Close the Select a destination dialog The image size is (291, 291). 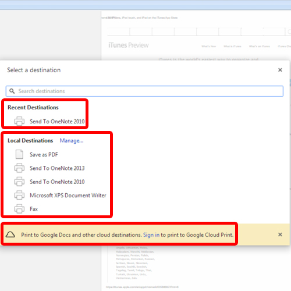click(x=280, y=70)
